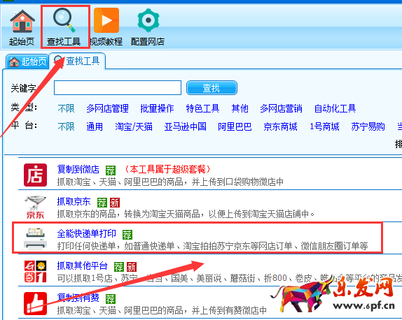Image resolution: width=402 pixels, height=320 pixels.
Task: Click the 京东 logo icon
Action: click(x=36, y=208)
